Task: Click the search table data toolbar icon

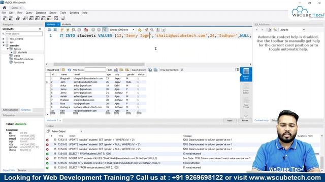Action: pyautogui.click(x=56, y=18)
